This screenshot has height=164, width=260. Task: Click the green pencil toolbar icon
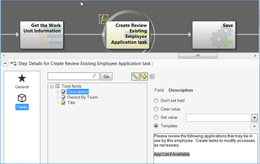135,77
